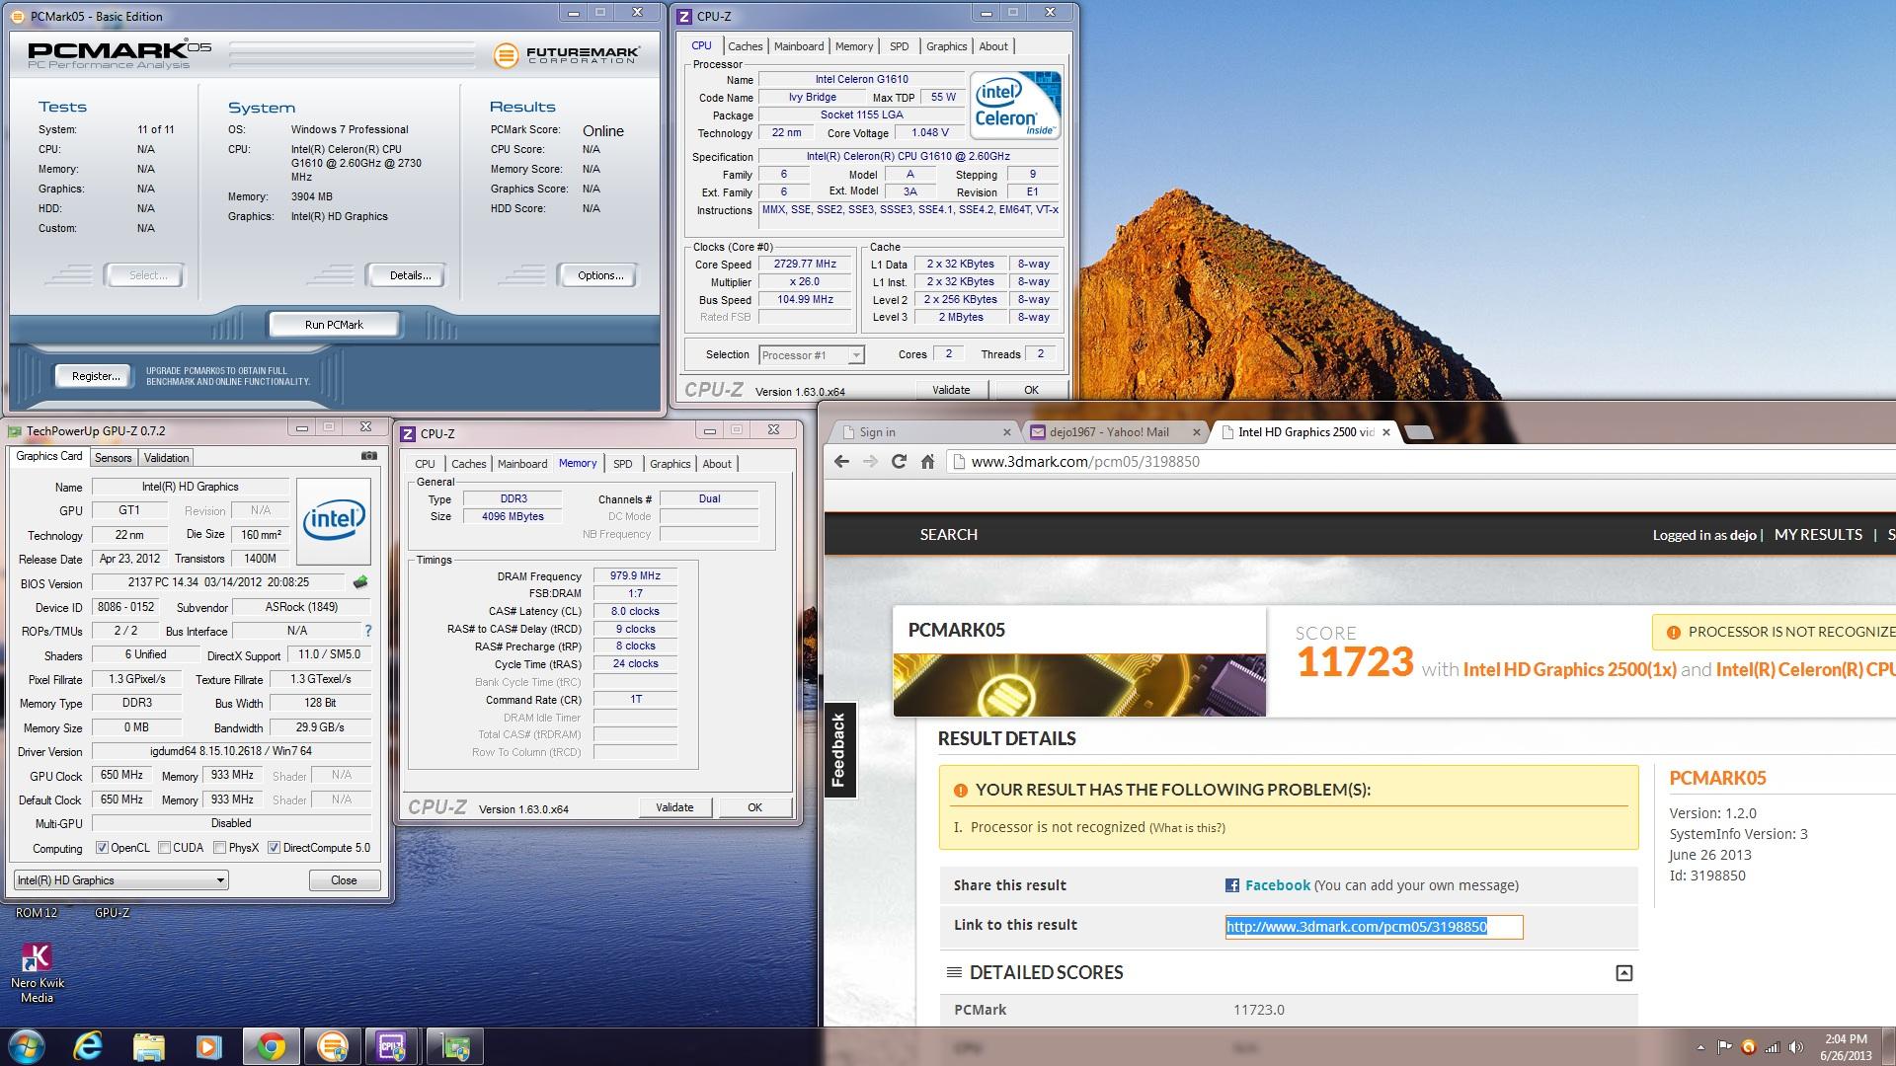The height and width of the screenshot is (1066, 1896).
Task: Click the result link text field
Action: coord(1374,927)
